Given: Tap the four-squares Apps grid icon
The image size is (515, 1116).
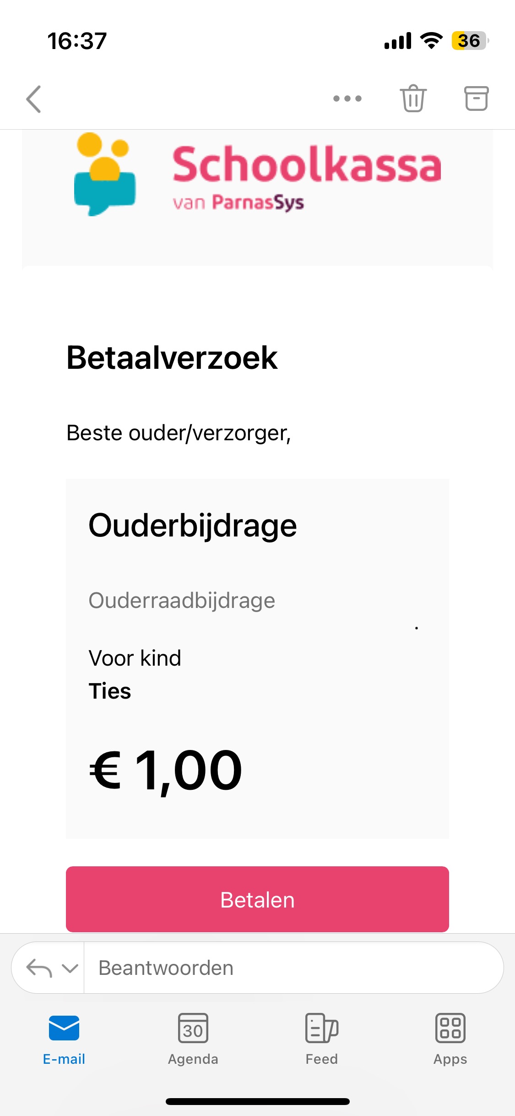Looking at the screenshot, I should [x=450, y=1028].
